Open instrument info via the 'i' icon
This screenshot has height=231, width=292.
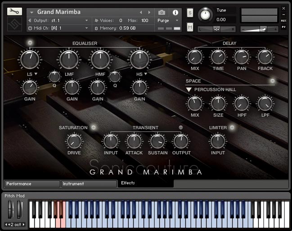tap(175, 13)
